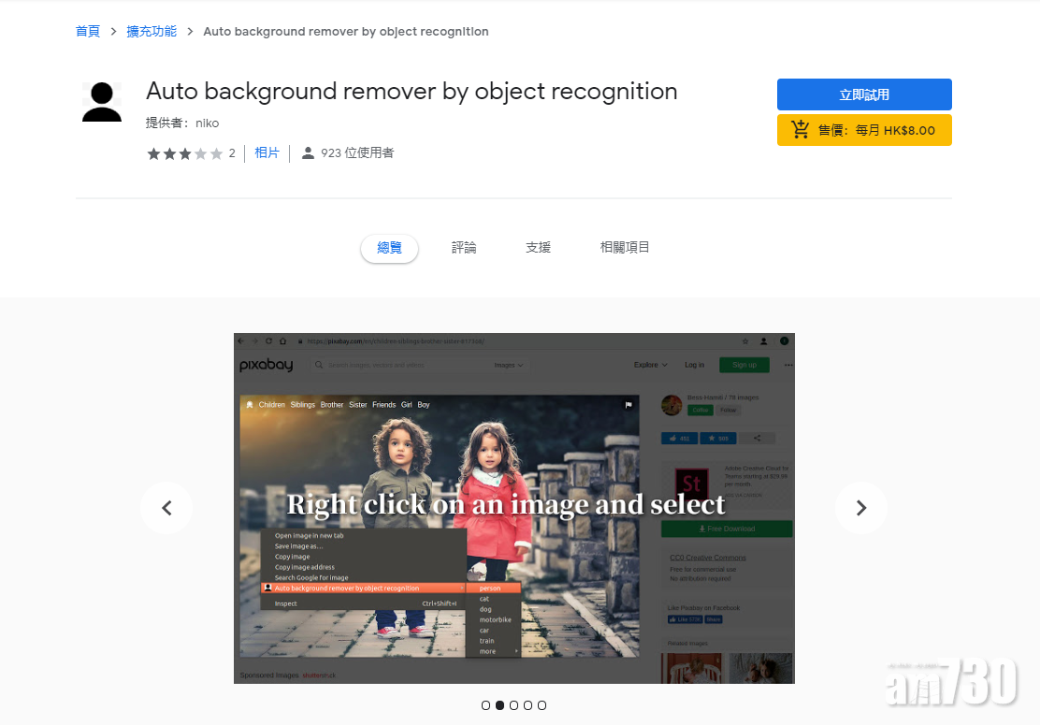The width and height of the screenshot is (1040, 725).
Task: Select the fifth carousel dot indicator
Action: click(542, 705)
